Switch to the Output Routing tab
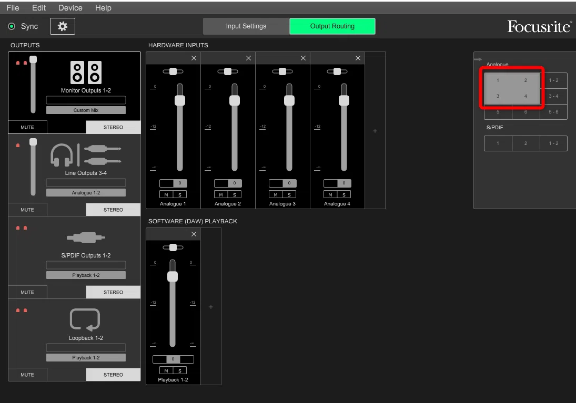 (332, 26)
